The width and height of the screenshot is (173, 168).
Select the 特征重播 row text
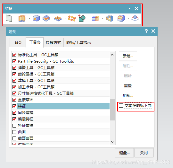click(26, 126)
